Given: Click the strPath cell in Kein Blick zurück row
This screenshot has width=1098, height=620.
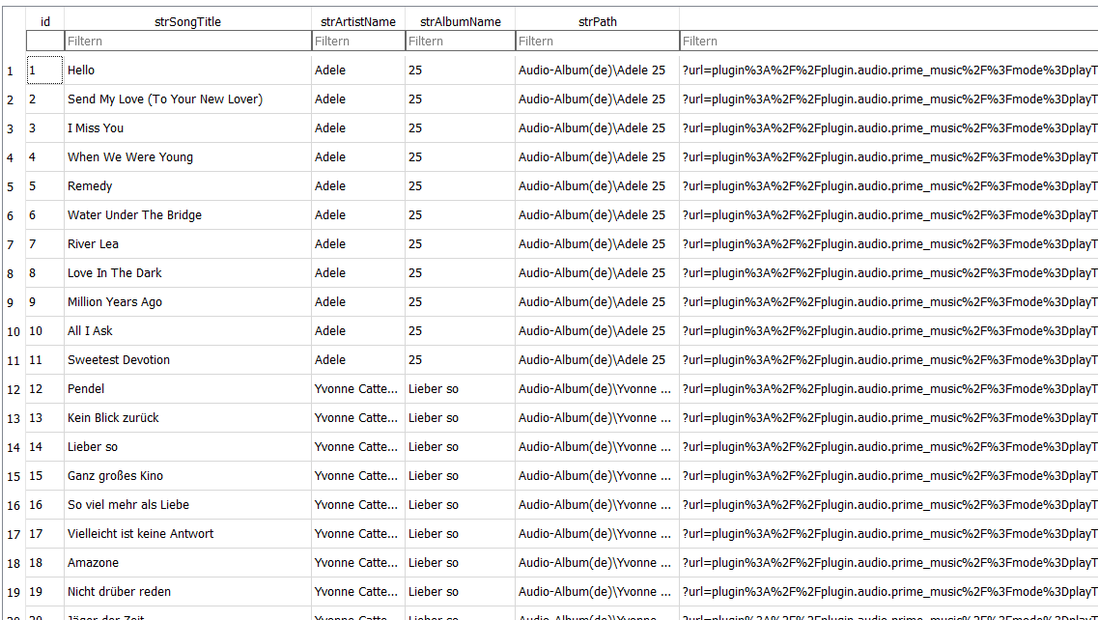Looking at the screenshot, I should click(598, 418).
